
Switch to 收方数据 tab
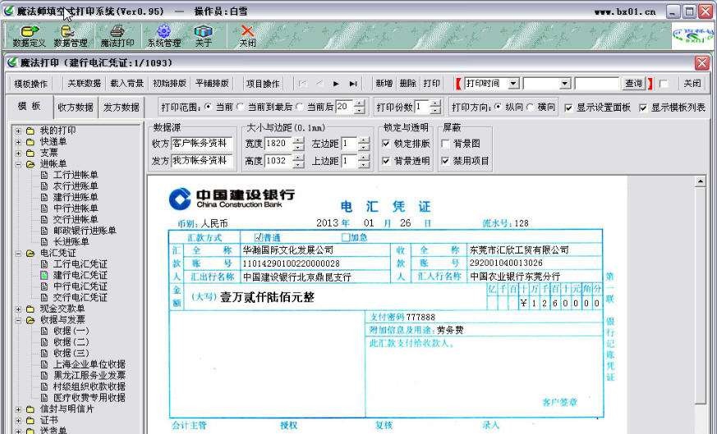[76, 107]
